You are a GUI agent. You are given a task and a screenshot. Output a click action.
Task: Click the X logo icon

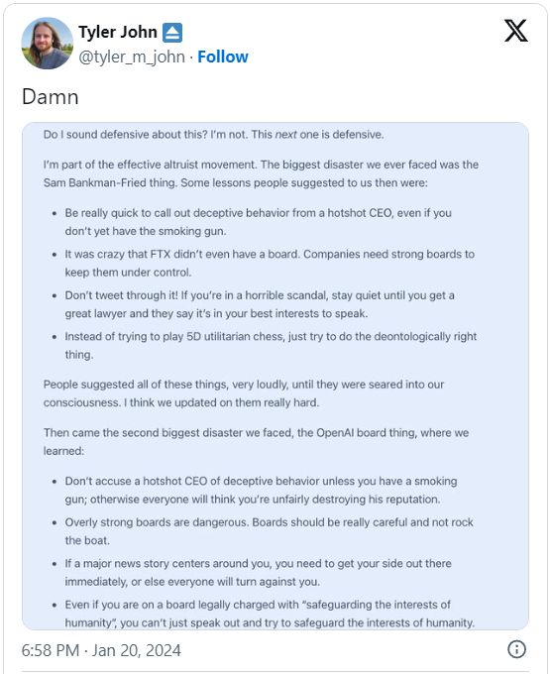[x=515, y=31]
